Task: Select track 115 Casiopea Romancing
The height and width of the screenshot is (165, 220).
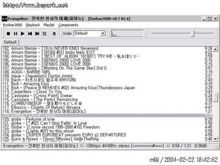Action: pos(107,99)
